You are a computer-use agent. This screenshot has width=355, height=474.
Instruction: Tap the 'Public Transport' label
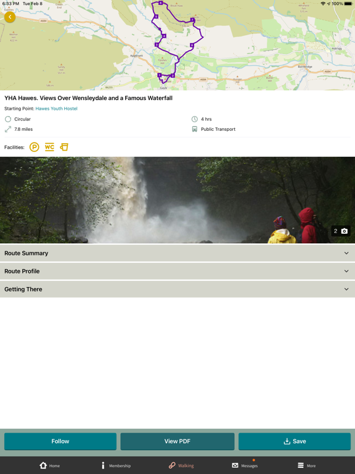(x=218, y=130)
